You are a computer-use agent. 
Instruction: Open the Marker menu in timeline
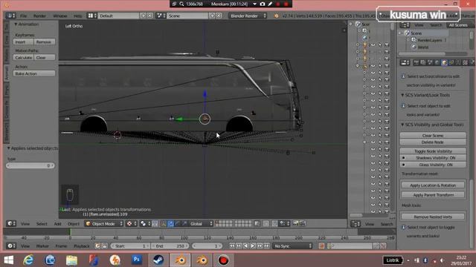42,246
